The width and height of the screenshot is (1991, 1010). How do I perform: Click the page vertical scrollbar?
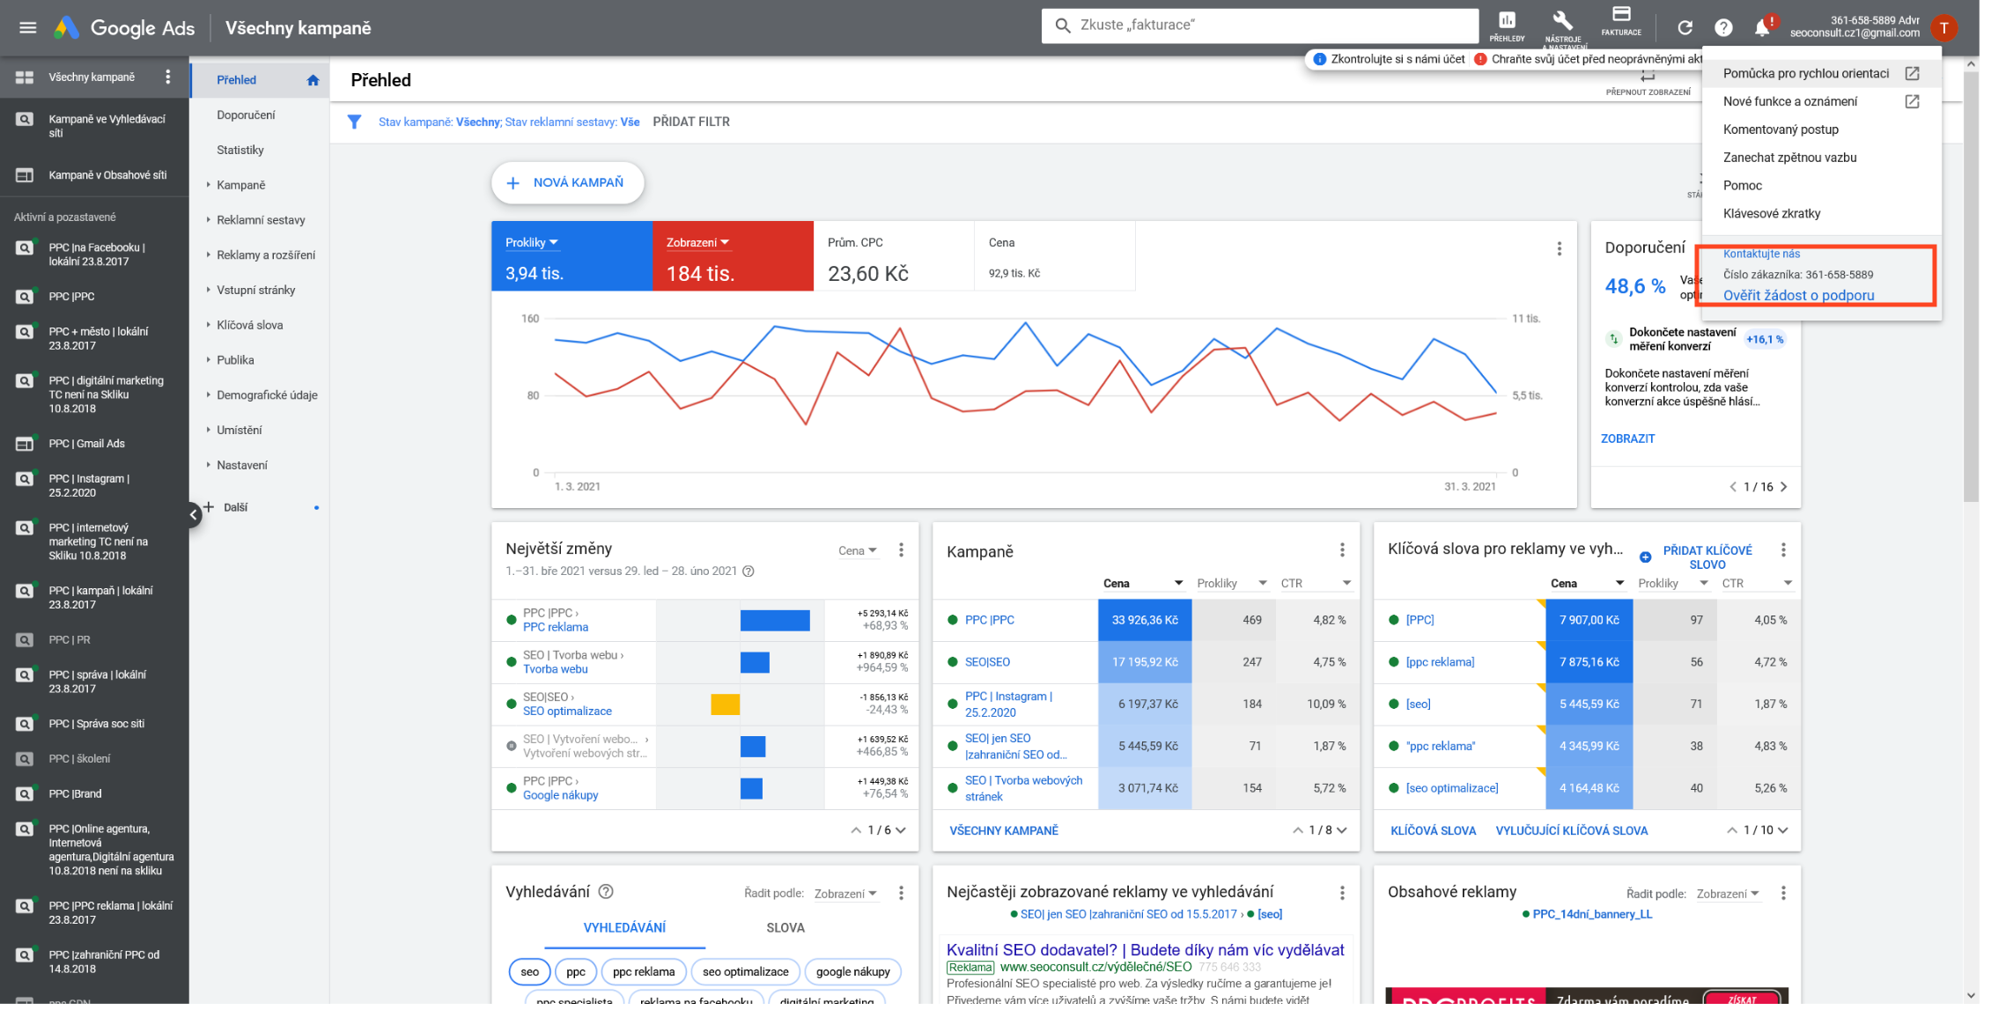click(x=1982, y=291)
